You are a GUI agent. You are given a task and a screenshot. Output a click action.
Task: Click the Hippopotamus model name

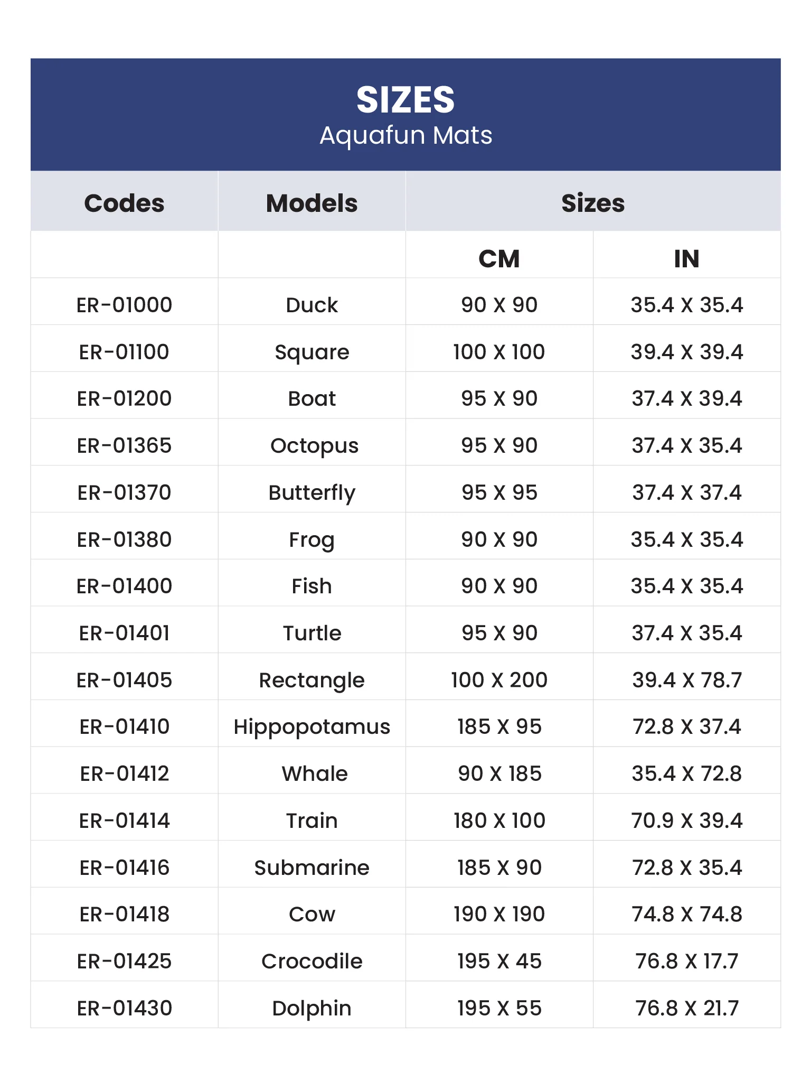(x=312, y=726)
